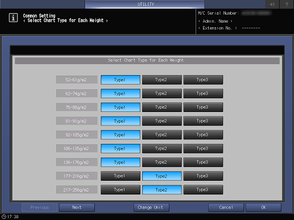The height and width of the screenshot is (220, 294).
Task: Select Type2 for 75-80g/m2
Action: coord(162,107)
